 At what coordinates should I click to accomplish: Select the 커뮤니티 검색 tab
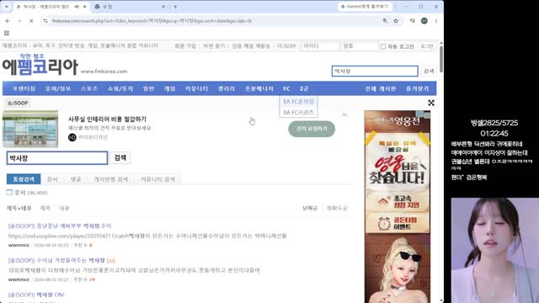coord(157,179)
